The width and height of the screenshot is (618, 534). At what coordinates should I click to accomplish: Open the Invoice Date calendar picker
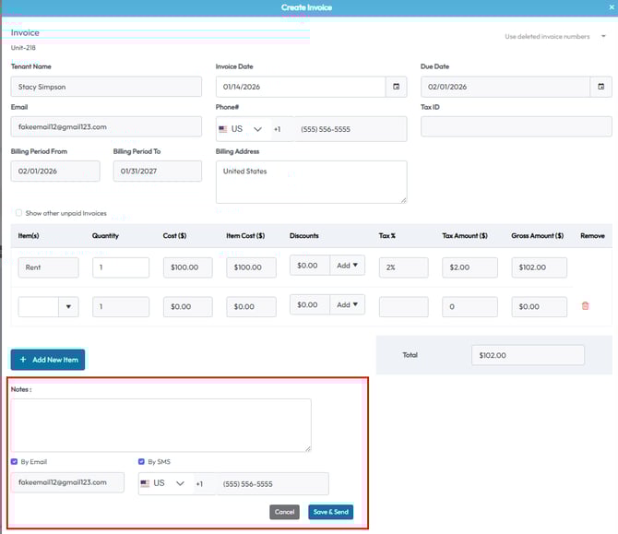point(396,87)
